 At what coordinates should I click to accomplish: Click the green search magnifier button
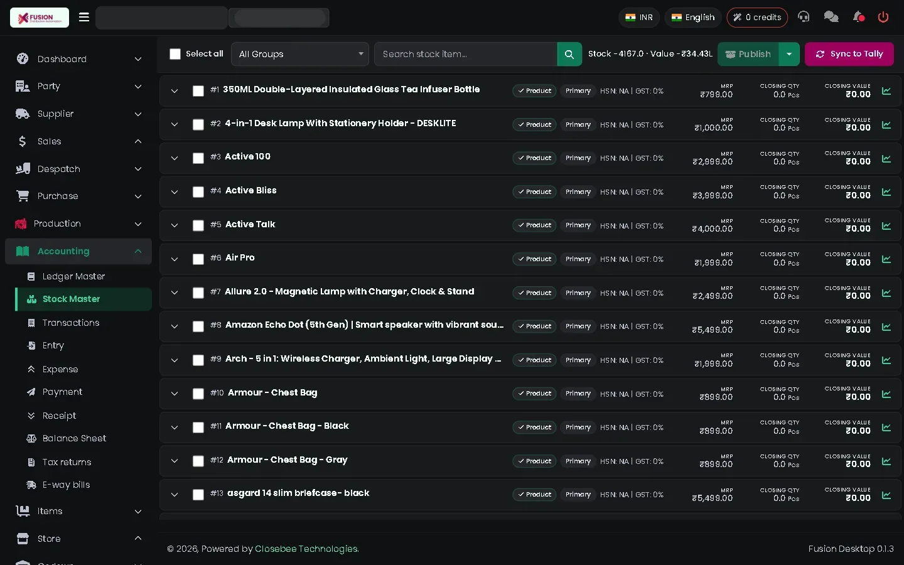coord(569,54)
